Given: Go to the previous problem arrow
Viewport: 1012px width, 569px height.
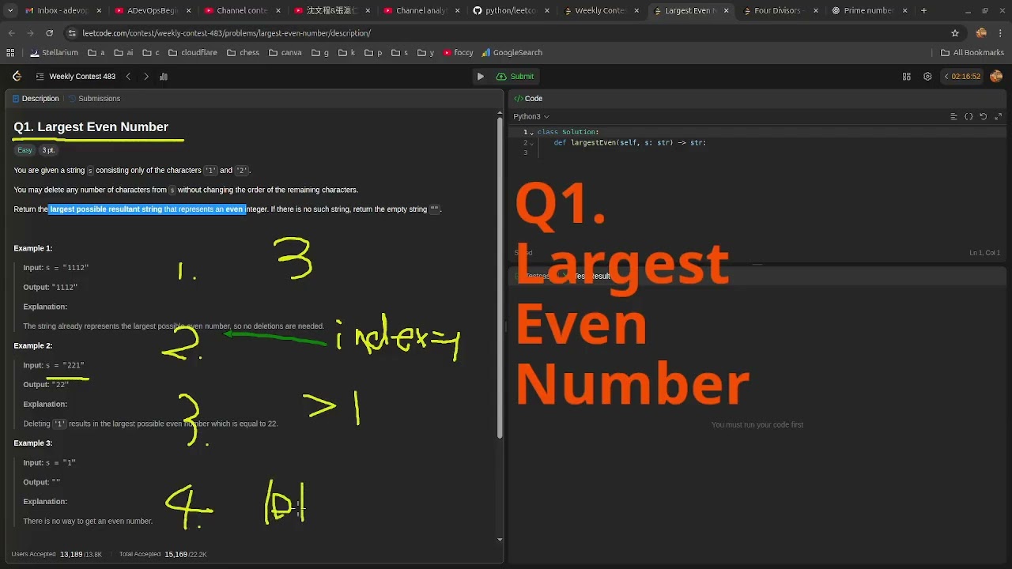Looking at the screenshot, I should point(128,77).
